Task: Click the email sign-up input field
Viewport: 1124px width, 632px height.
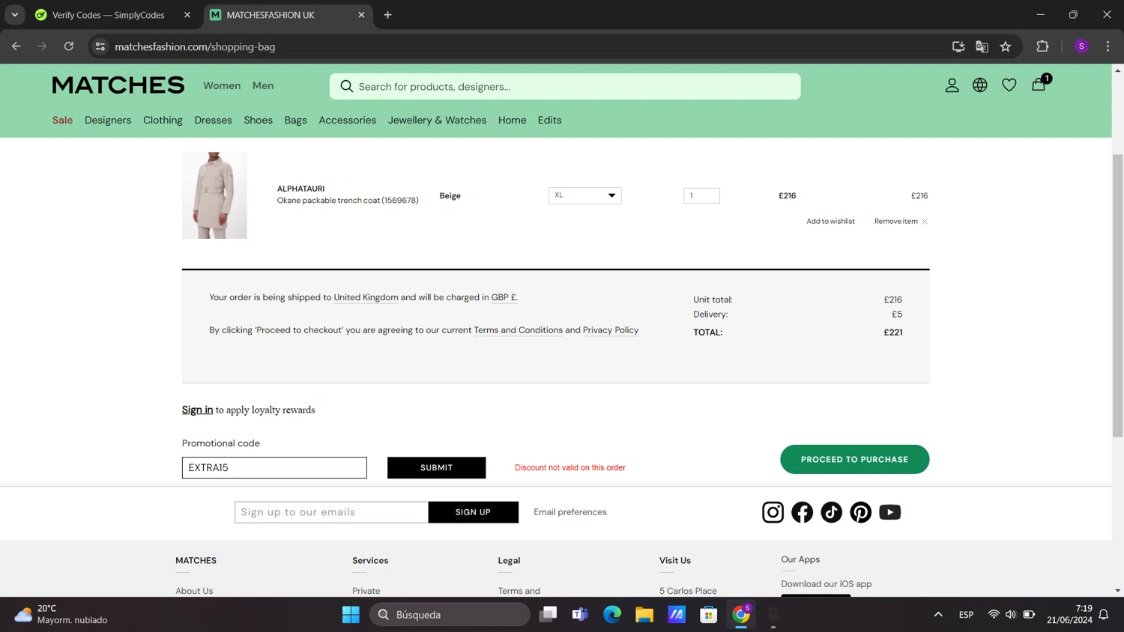Action: (x=331, y=512)
